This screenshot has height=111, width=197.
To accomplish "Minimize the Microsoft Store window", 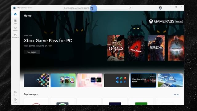I will pos(171,7).
